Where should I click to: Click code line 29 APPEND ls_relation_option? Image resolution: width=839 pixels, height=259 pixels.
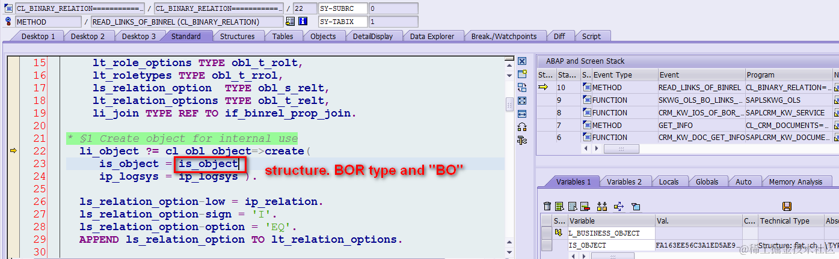[241, 239]
